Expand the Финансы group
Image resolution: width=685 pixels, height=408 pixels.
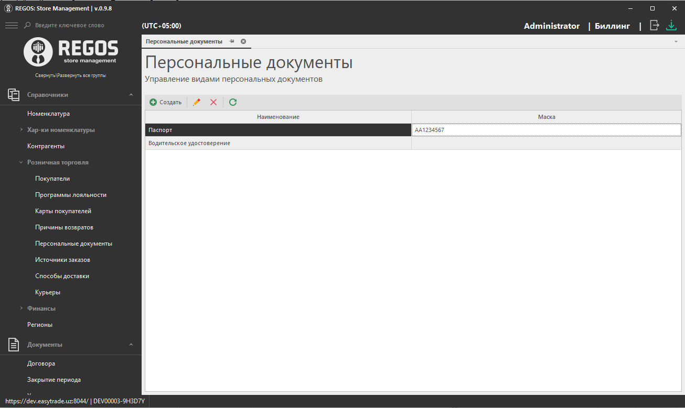tap(22, 308)
